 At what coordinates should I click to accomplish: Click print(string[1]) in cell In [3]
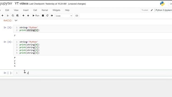tap(29, 30)
